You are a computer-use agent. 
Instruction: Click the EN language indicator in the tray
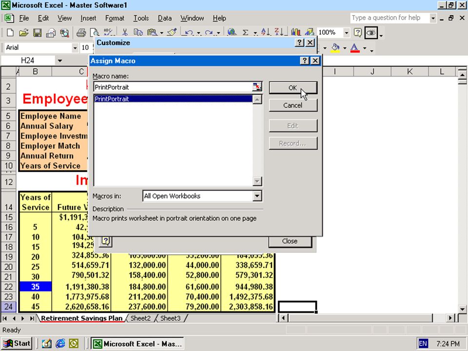[x=423, y=344]
